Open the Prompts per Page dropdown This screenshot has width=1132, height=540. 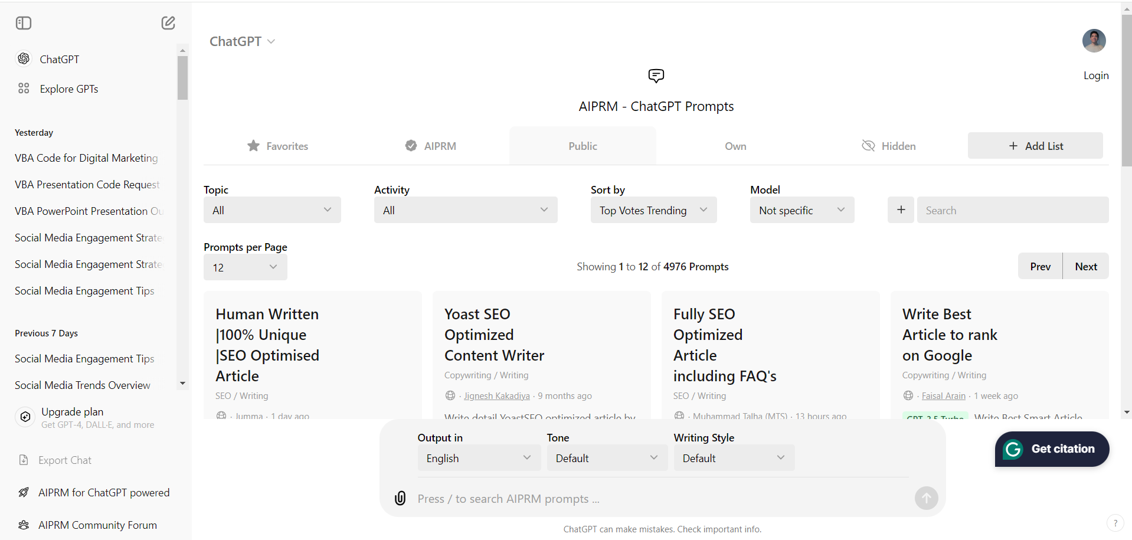[245, 267]
